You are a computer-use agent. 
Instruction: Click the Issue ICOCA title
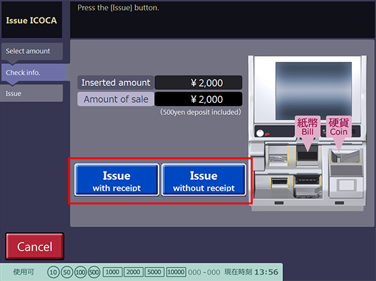[32, 20]
